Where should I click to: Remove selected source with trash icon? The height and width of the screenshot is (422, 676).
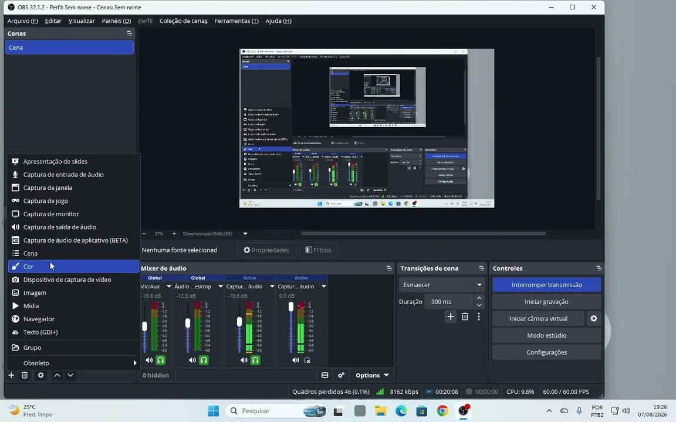pyautogui.click(x=25, y=375)
